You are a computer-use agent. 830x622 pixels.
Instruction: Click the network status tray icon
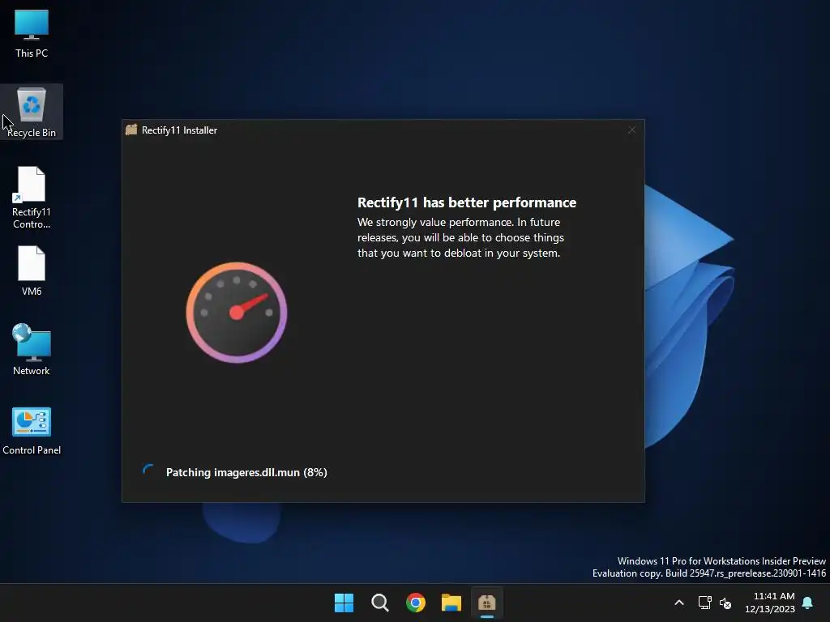coord(704,603)
